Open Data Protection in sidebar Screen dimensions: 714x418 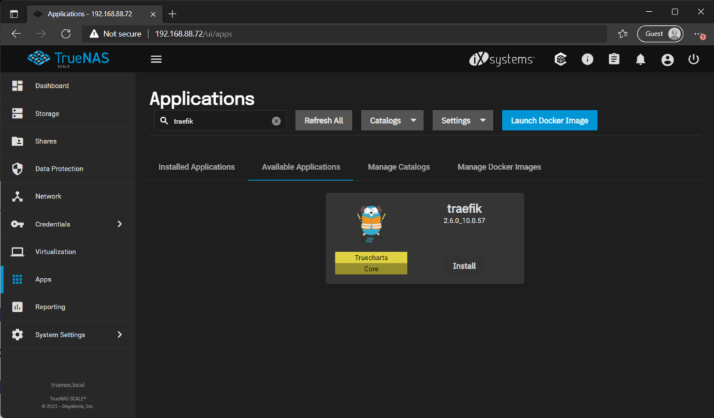coord(68,169)
